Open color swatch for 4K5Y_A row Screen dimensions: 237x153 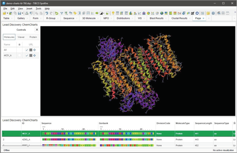tap(31, 56)
